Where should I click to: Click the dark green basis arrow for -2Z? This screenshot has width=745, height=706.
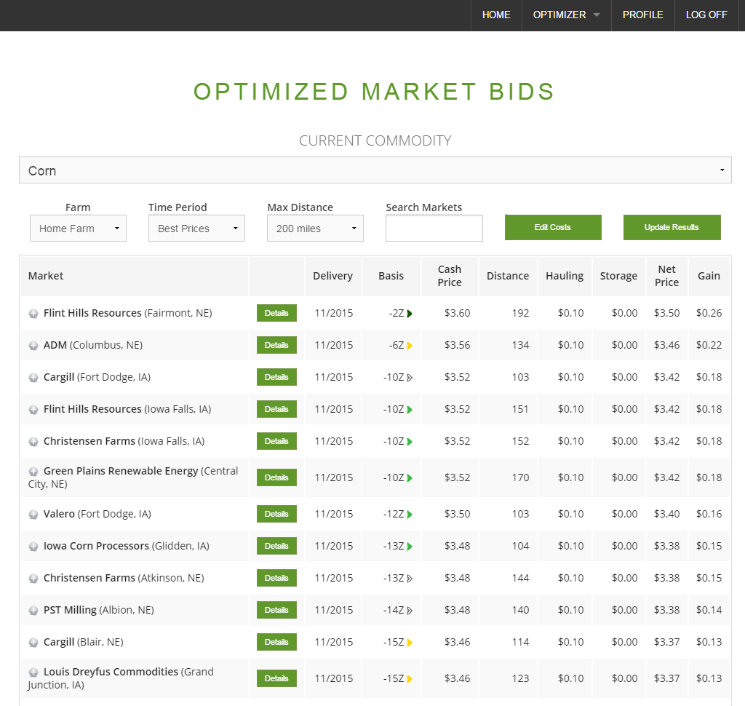(410, 314)
